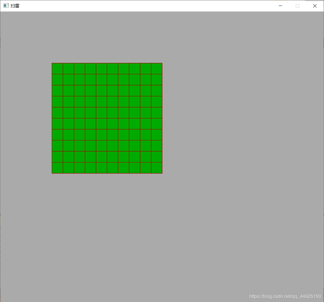Viewport: 324px width, 302px height.
Task: Open the cell in row 8, column 1
Action: coord(57,146)
